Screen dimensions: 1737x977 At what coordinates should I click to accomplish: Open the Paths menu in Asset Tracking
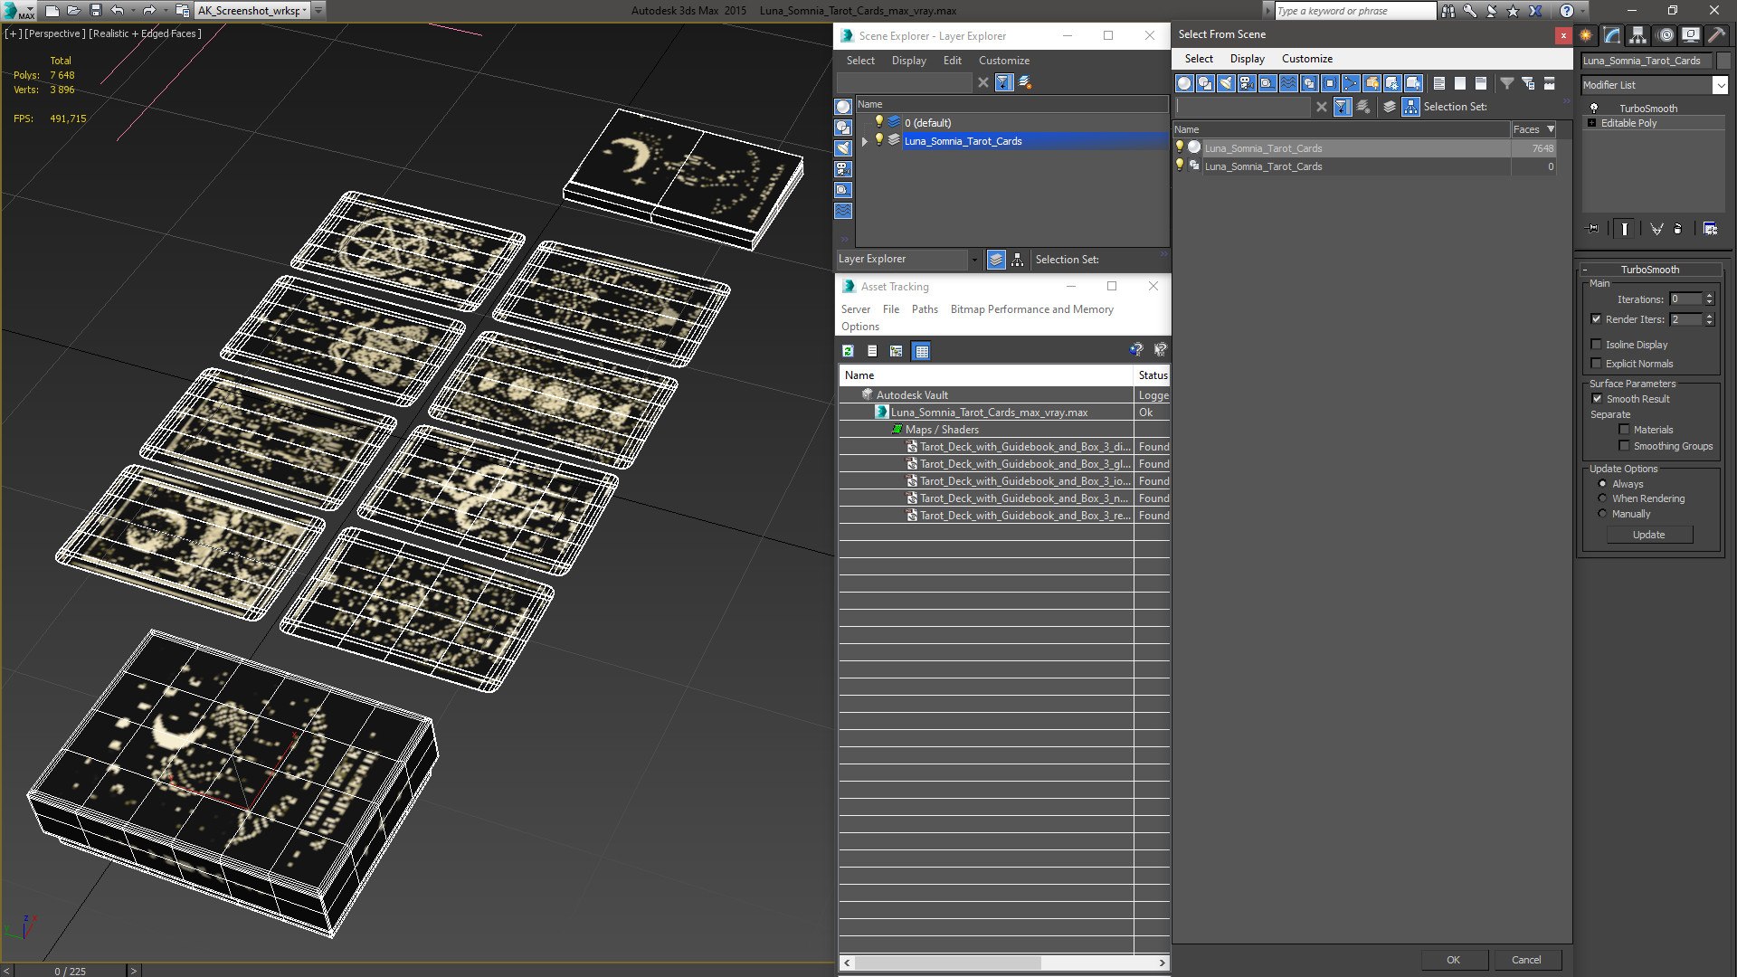[x=925, y=309]
